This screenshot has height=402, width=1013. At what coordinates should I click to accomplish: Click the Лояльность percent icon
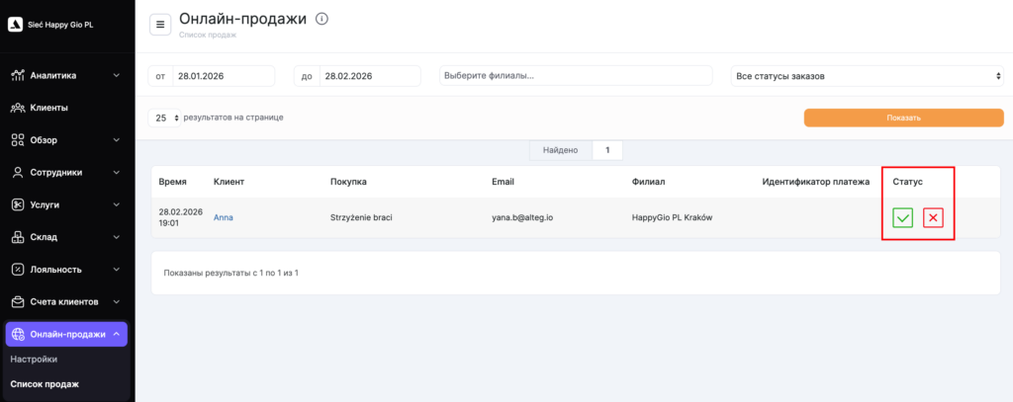[18, 270]
